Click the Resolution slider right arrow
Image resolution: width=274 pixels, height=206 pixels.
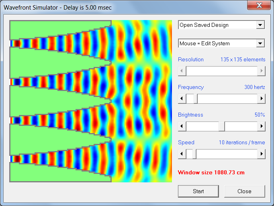tap(261, 71)
